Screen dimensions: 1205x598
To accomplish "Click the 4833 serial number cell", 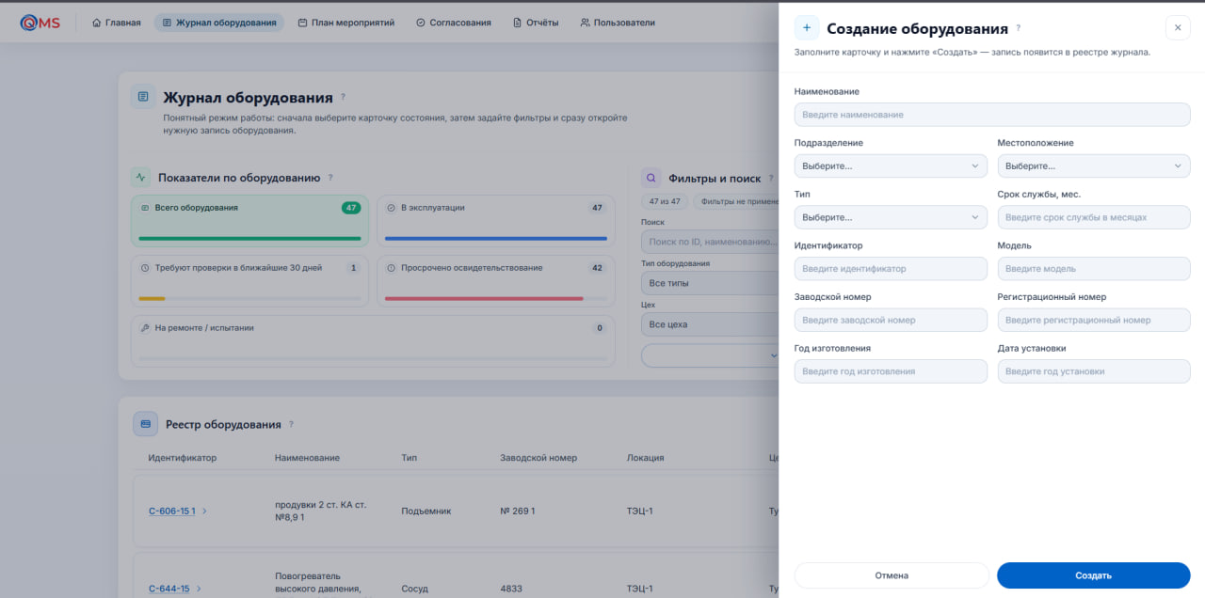I will (511, 590).
